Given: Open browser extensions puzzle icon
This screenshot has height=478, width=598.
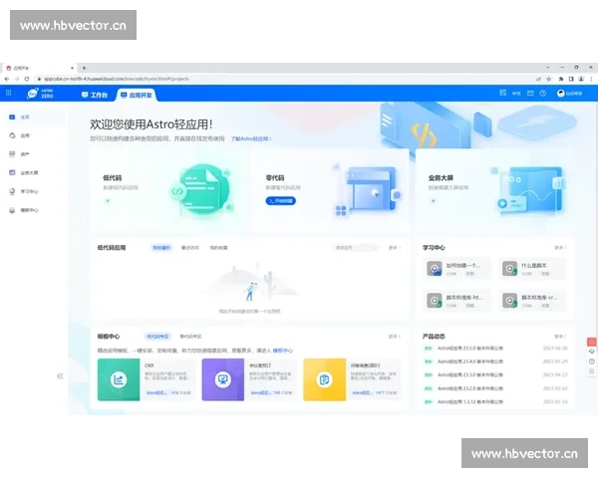Looking at the screenshot, I should point(560,79).
